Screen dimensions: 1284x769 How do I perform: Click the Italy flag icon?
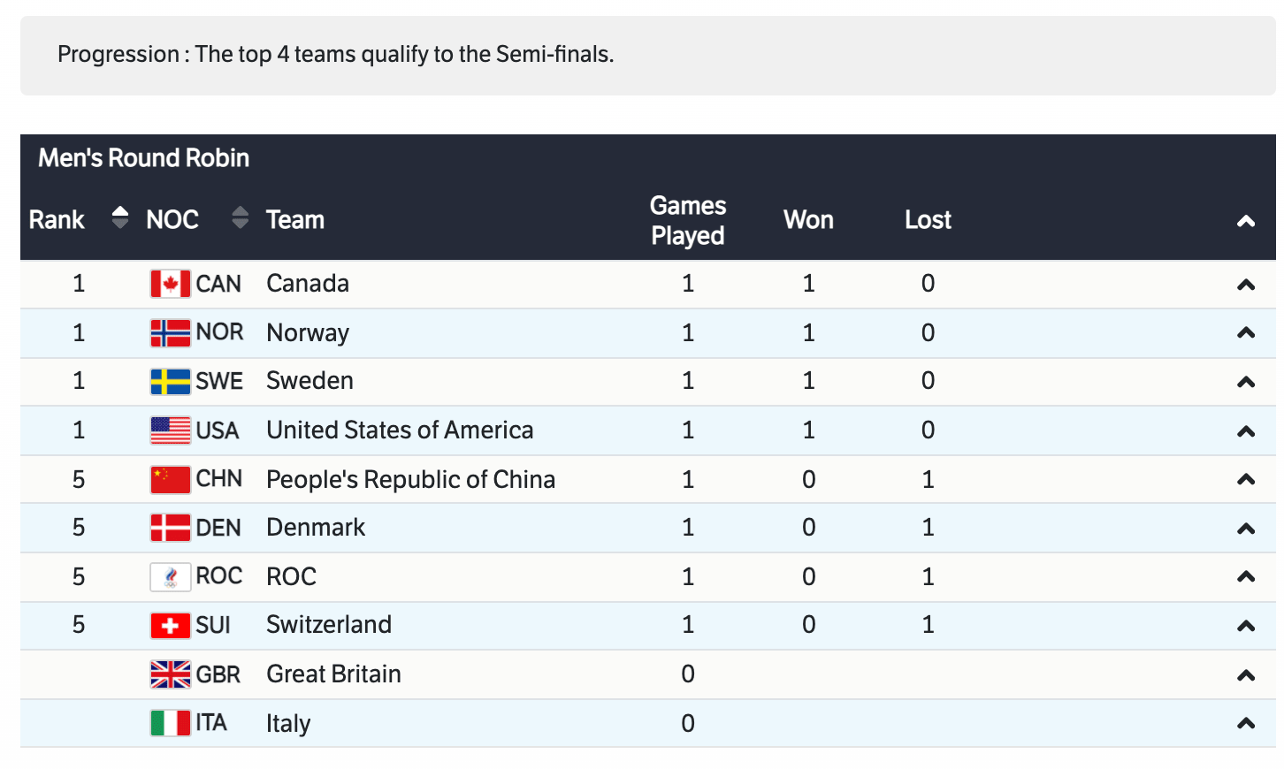[170, 723]
